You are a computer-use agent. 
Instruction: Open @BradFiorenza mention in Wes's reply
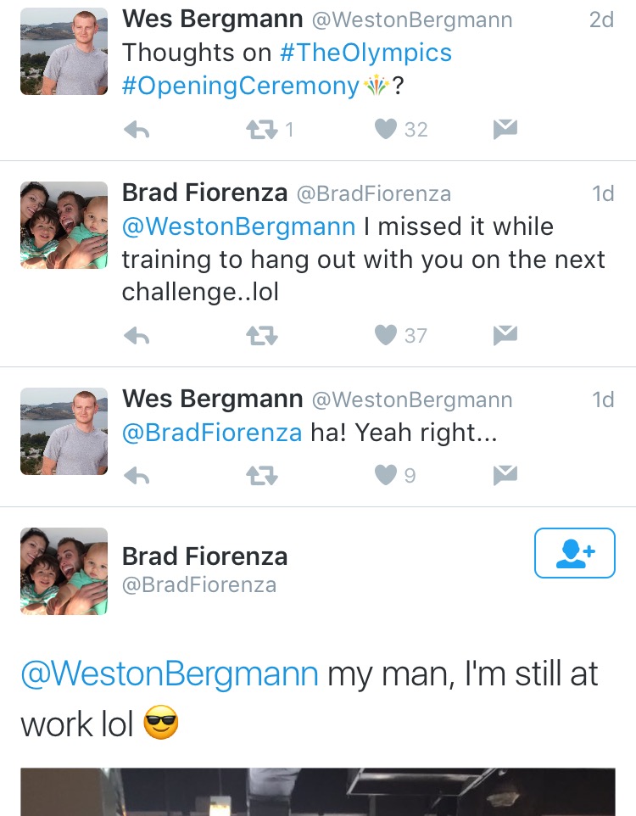[x=212, y=433]
